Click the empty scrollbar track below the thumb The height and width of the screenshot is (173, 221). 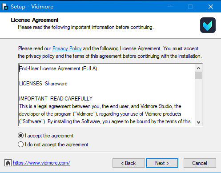[198, 99]
